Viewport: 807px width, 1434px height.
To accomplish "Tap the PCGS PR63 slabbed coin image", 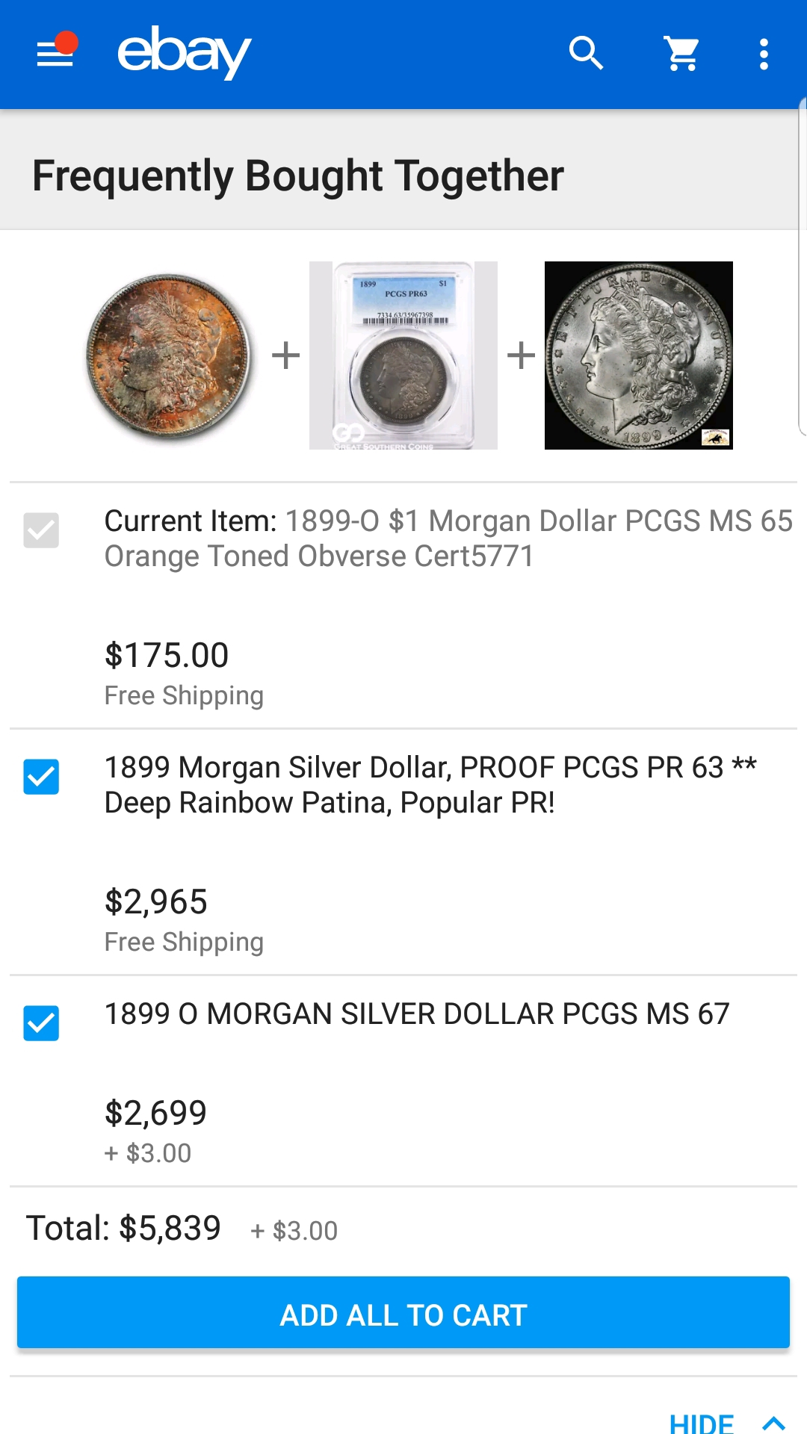I will click(x=403, y=356).
